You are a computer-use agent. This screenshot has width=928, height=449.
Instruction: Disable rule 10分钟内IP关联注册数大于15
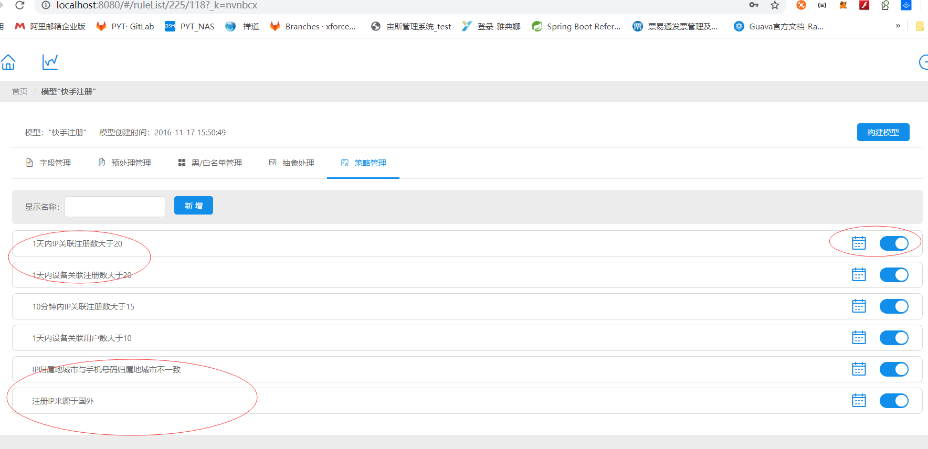coord(894,306)
